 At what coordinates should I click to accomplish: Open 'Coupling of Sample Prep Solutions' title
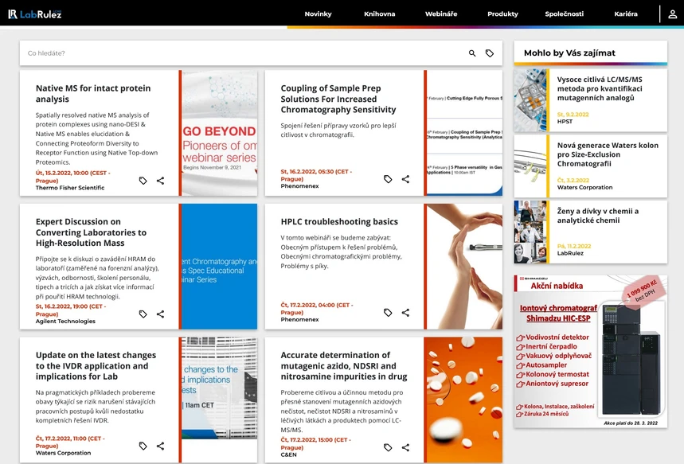(338, 99)
